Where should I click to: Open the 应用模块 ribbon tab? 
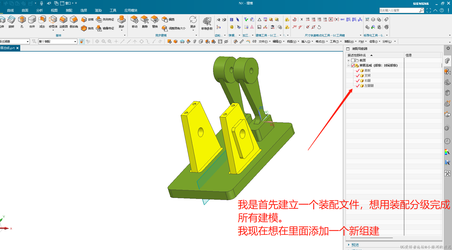click(x=131, y=10)
